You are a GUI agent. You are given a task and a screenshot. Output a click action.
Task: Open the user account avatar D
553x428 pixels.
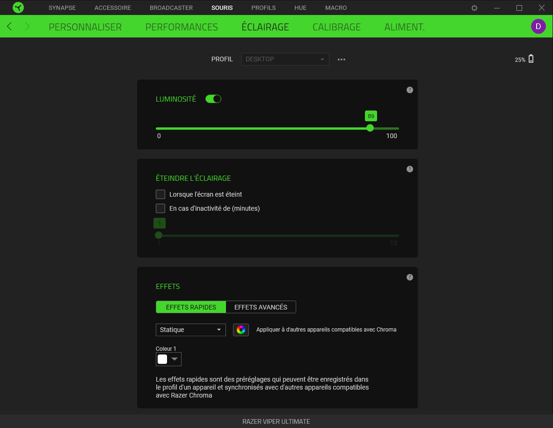pyautogui.click(x=538, y=26)
